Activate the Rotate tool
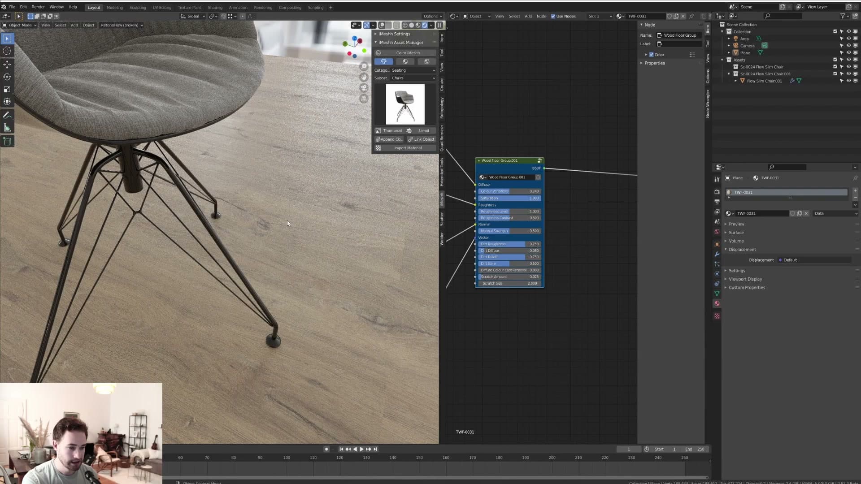Screen dimensions: 861x484 (x=7, y=77)
